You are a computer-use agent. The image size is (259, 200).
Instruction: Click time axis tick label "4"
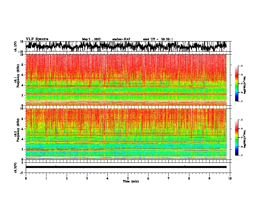coord(108,178)
